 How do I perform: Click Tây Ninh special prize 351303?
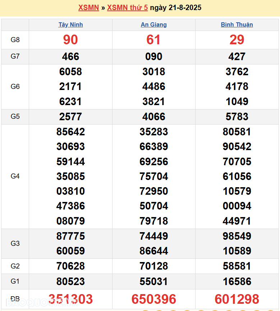pos(70,299)
